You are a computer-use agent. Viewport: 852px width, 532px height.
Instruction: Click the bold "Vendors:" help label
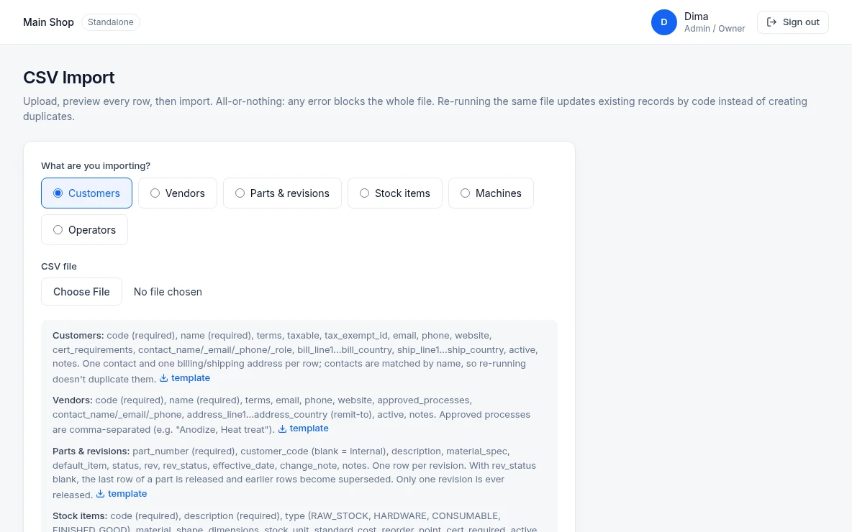[x=73, y=400]
